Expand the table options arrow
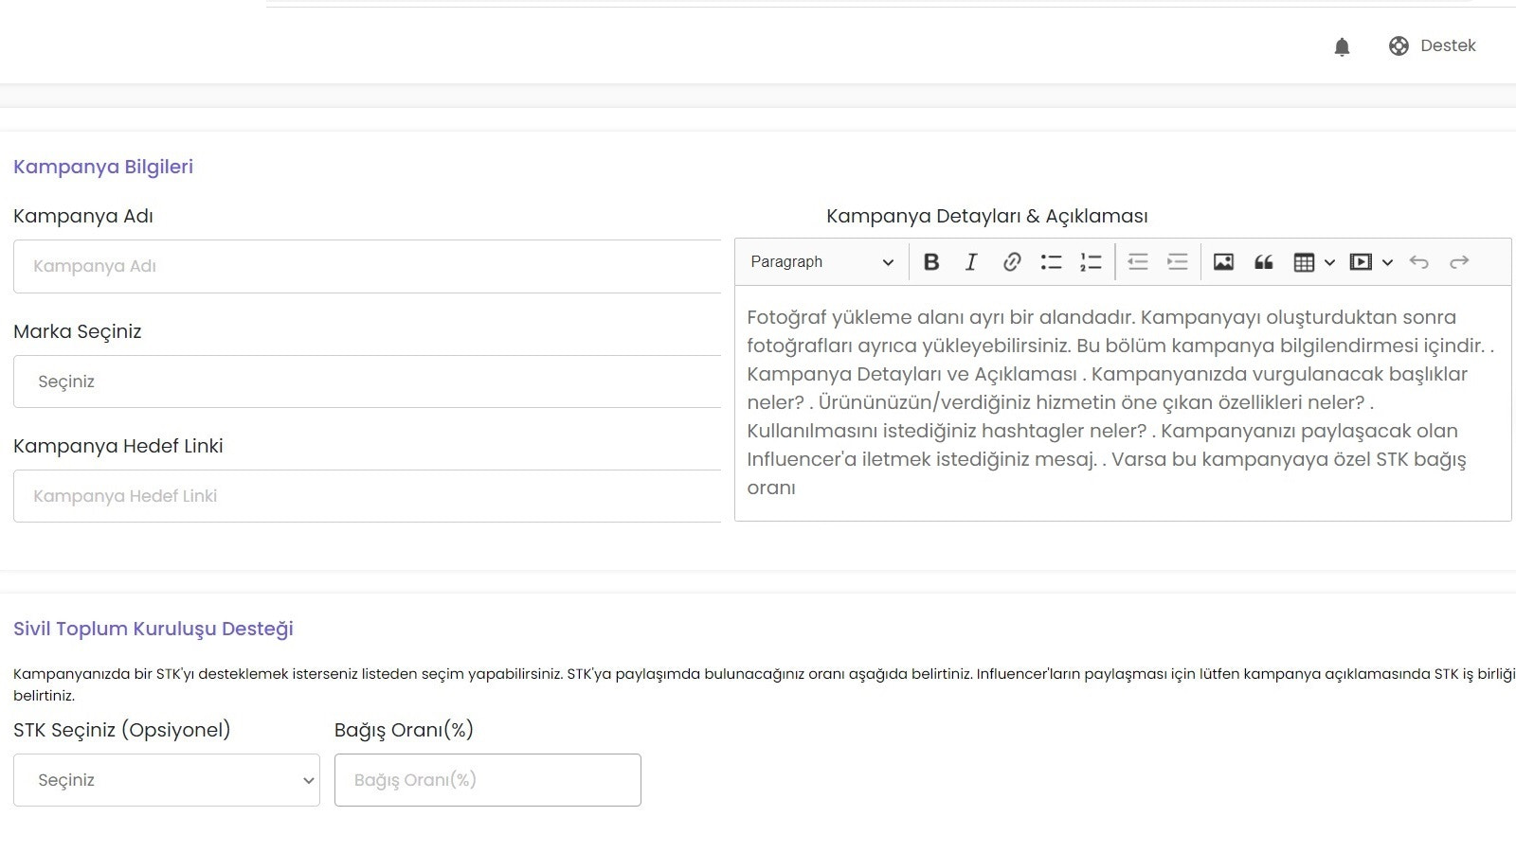The image size is (1516, 852). pos(1329,262)
